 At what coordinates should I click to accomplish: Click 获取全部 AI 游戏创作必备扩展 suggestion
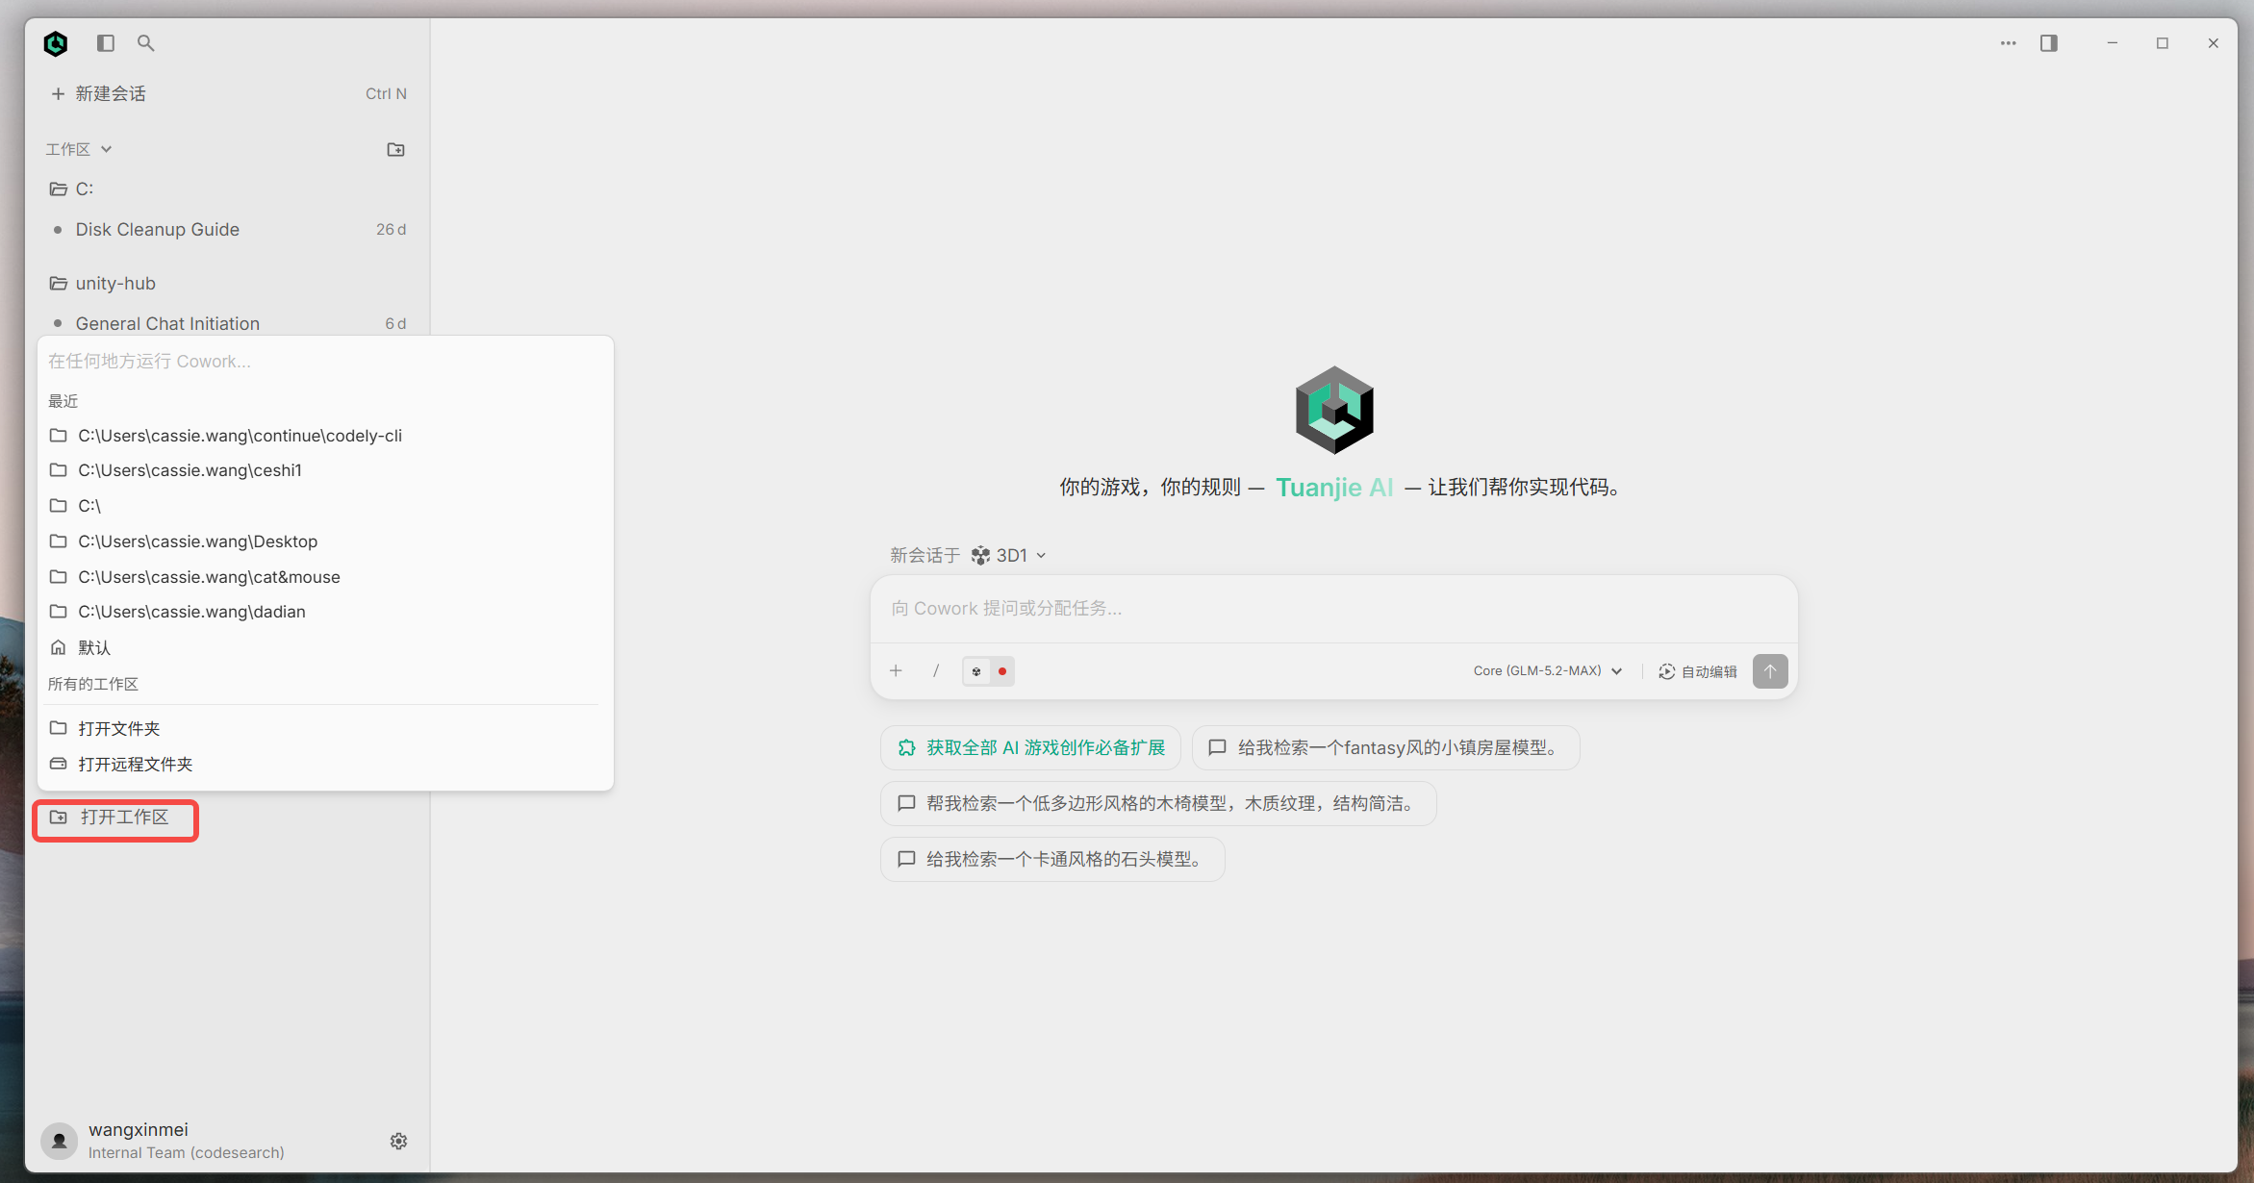tap(1031, 747)
